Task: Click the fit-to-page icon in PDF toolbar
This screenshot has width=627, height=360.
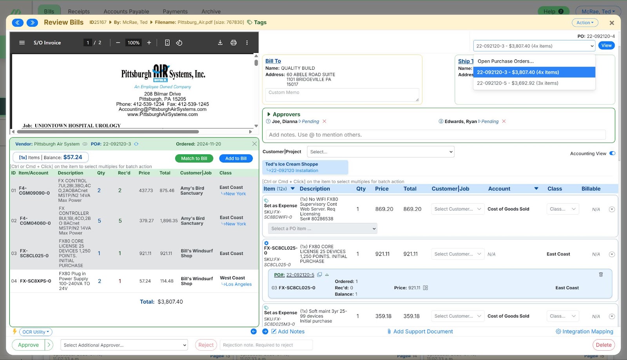Action: click(x=167, y=43)
